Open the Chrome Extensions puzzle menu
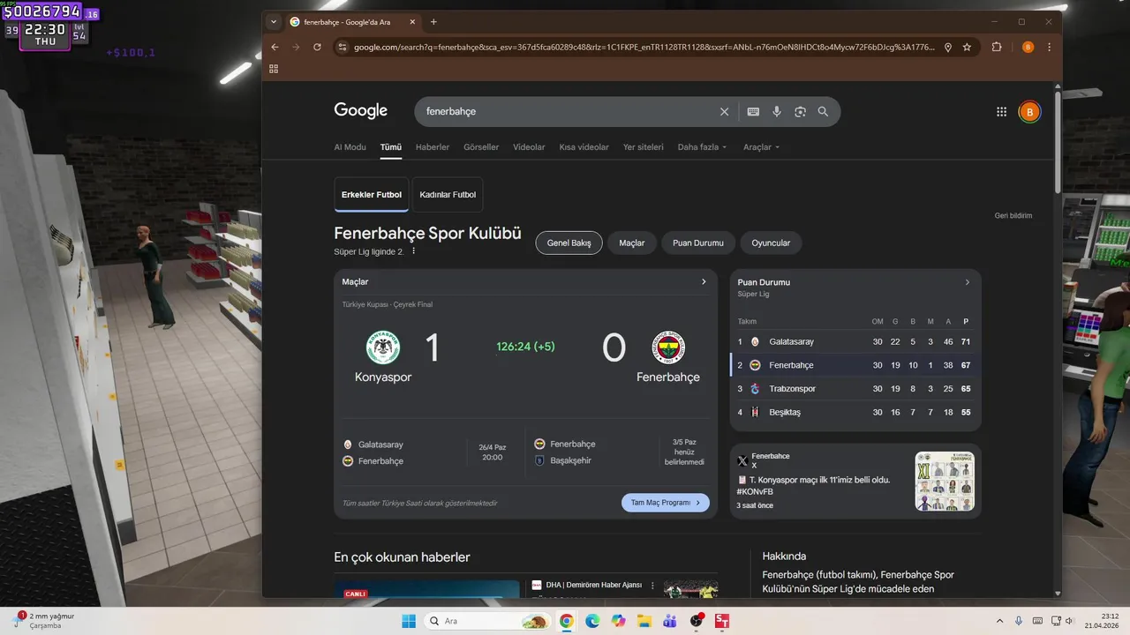 pyautogui.click(x=997, y=47)
